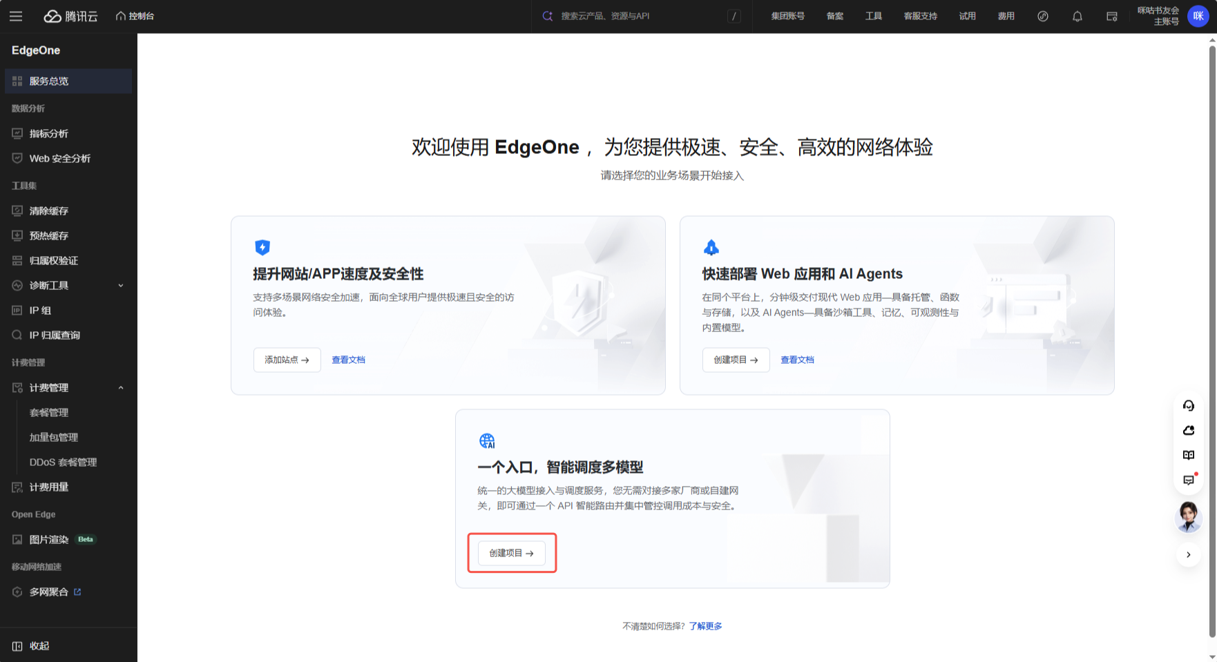Viewport: 1217px width, 662px height.
Task: Open 多网聚合 external link
Action: click(68, 592)
